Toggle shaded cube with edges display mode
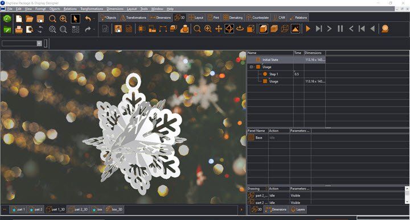This screenshot has height=220, width=410. pos(274,28)
